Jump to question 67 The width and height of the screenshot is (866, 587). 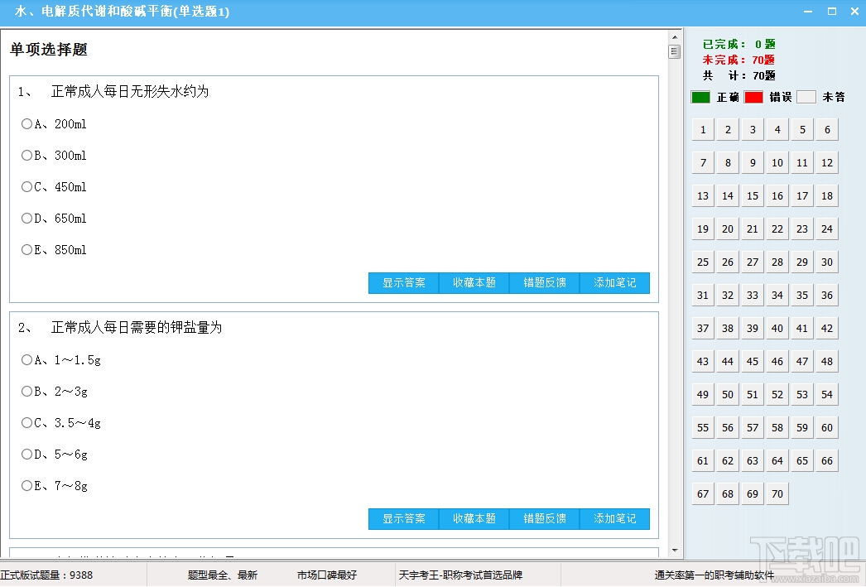(703, 494)
